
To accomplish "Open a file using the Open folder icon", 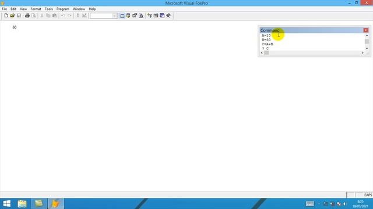I will coord(12,16).
